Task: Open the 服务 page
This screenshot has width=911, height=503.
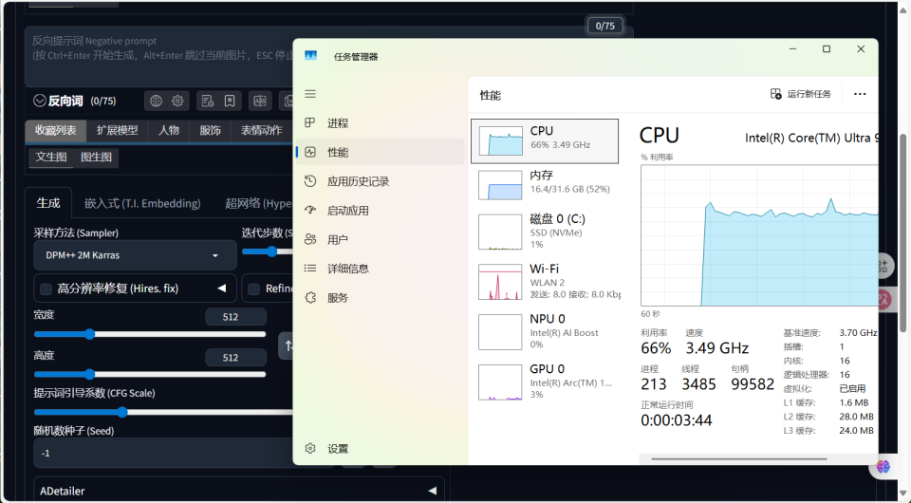Action: (380, 297)
